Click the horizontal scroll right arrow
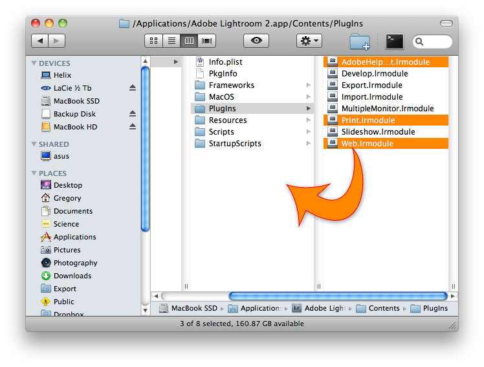Viewport: 484px width, 367px height. point(452,296)
